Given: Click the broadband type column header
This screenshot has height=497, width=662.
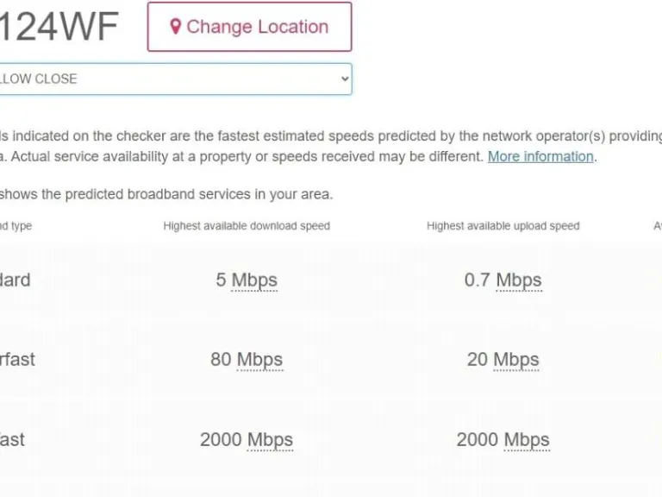Looking at the screenshot, I should (16, 226).
